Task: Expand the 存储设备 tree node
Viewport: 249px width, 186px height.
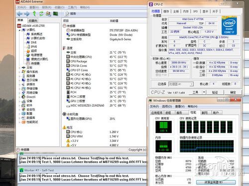Action: [x=19, y=88]
